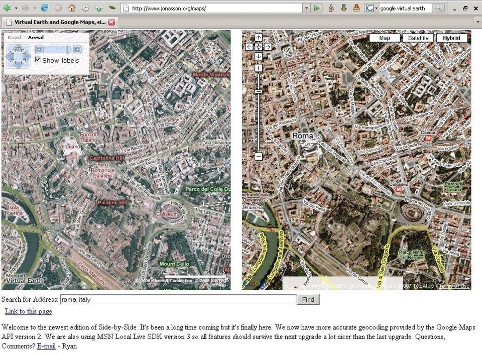Click the Cavour metro station marker
Screen dimensions: 482x355
(x=428, y=138)
